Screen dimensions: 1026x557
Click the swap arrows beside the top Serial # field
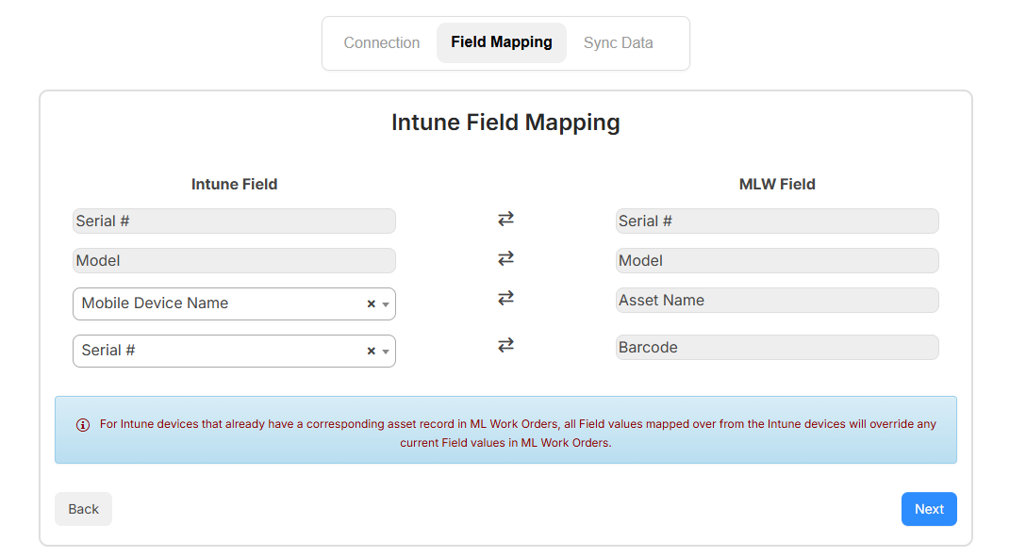505,219
